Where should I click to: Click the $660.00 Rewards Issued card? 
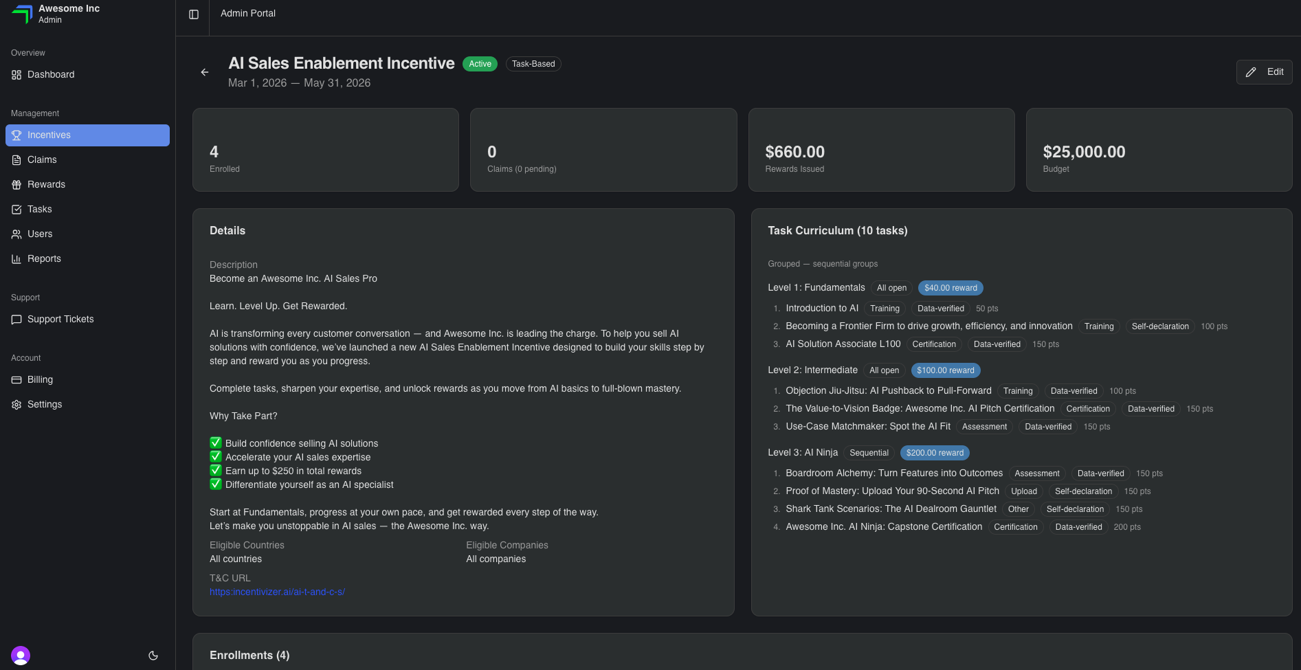[881, 150]
